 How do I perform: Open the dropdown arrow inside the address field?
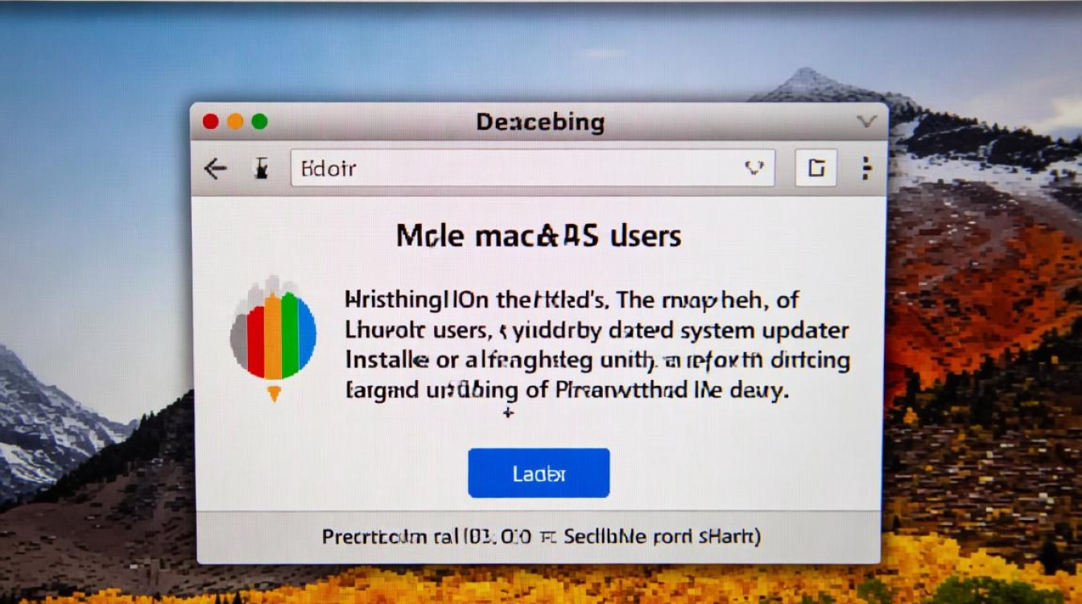point(754,168)
